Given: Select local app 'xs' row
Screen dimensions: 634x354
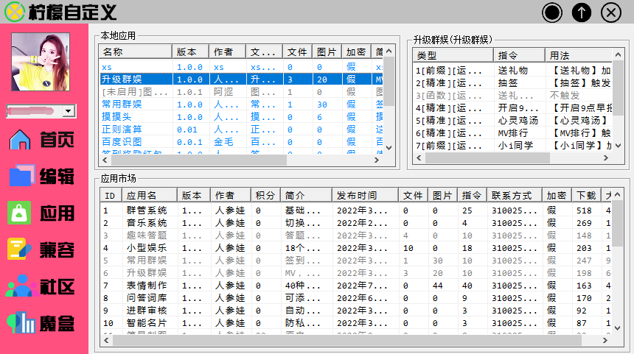Looking at the screenshot, I should click(241, 67).
